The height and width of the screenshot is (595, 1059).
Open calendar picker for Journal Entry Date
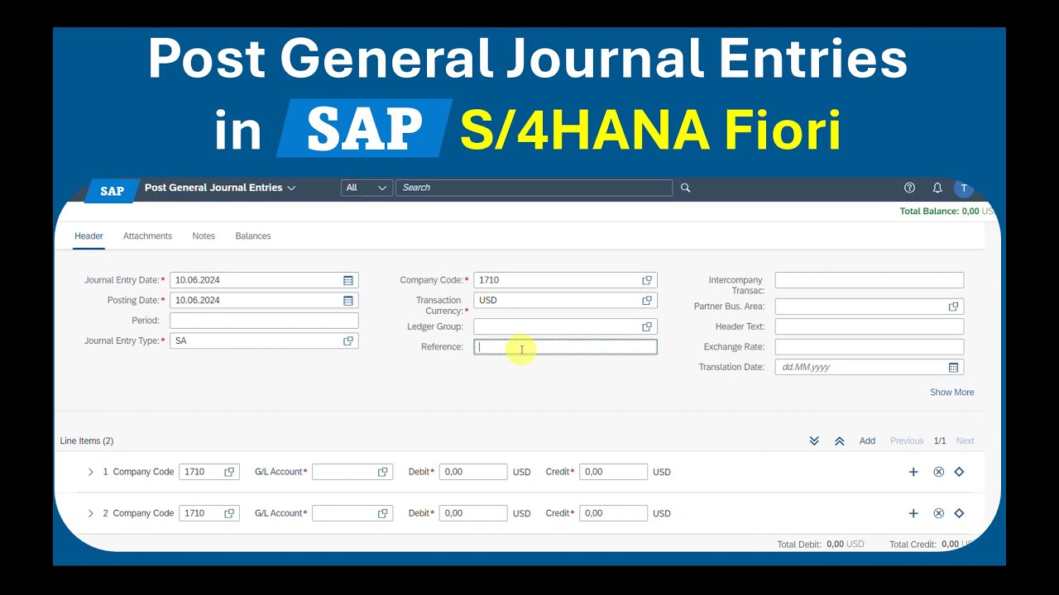tap(348, 280)
